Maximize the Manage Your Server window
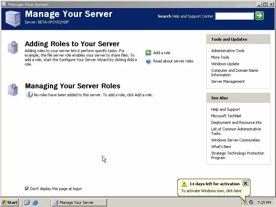 coord(265,4)
